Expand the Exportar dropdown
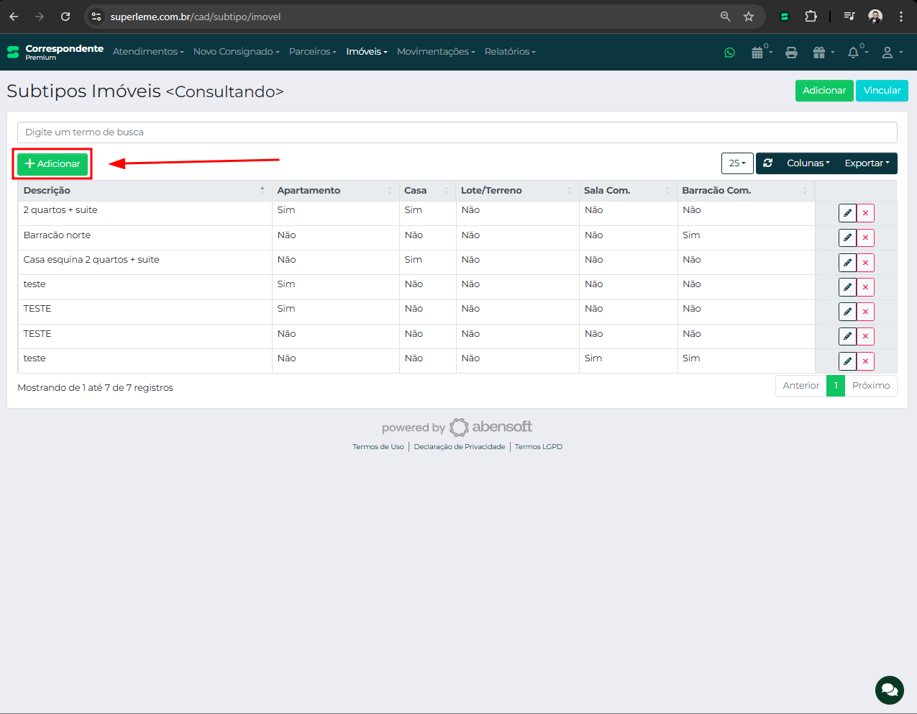The width and height of the screenshot is (917, 714). 867,163
